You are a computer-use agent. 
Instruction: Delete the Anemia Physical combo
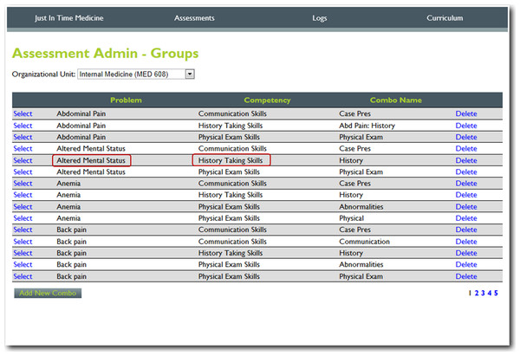466,218
